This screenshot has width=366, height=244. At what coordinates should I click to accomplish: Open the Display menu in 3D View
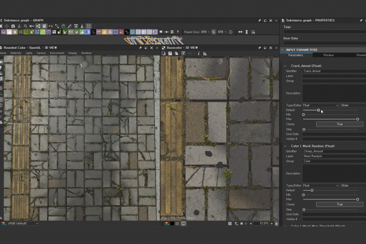[x=73, y=53]
